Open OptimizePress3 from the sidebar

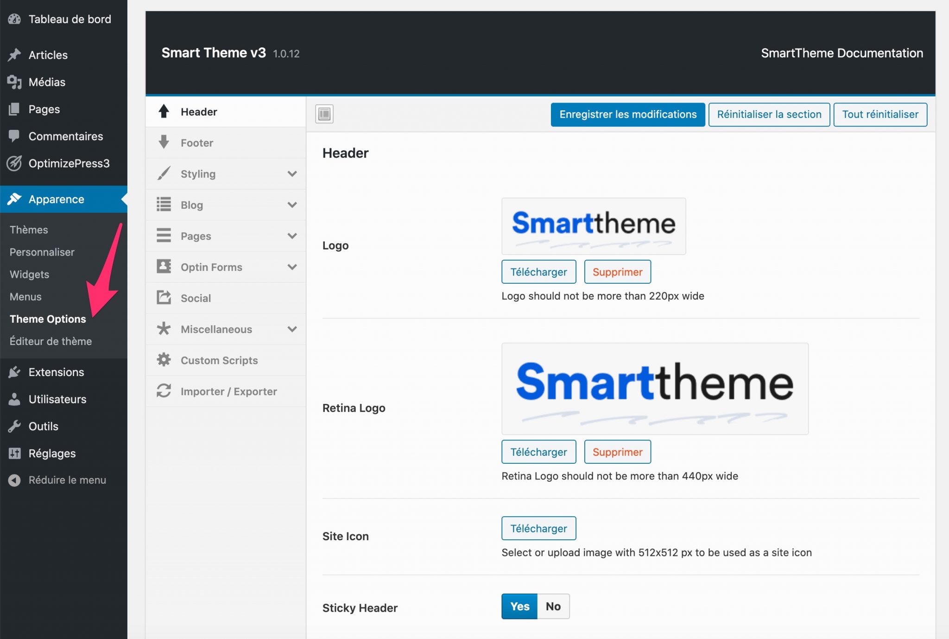(69, 163)
